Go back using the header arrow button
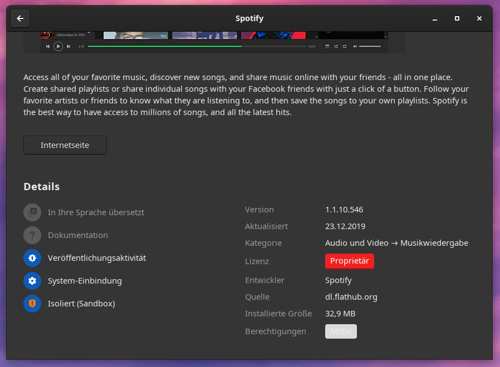The width and height of the screenshot is (500, 367). (x=20, y=18)
